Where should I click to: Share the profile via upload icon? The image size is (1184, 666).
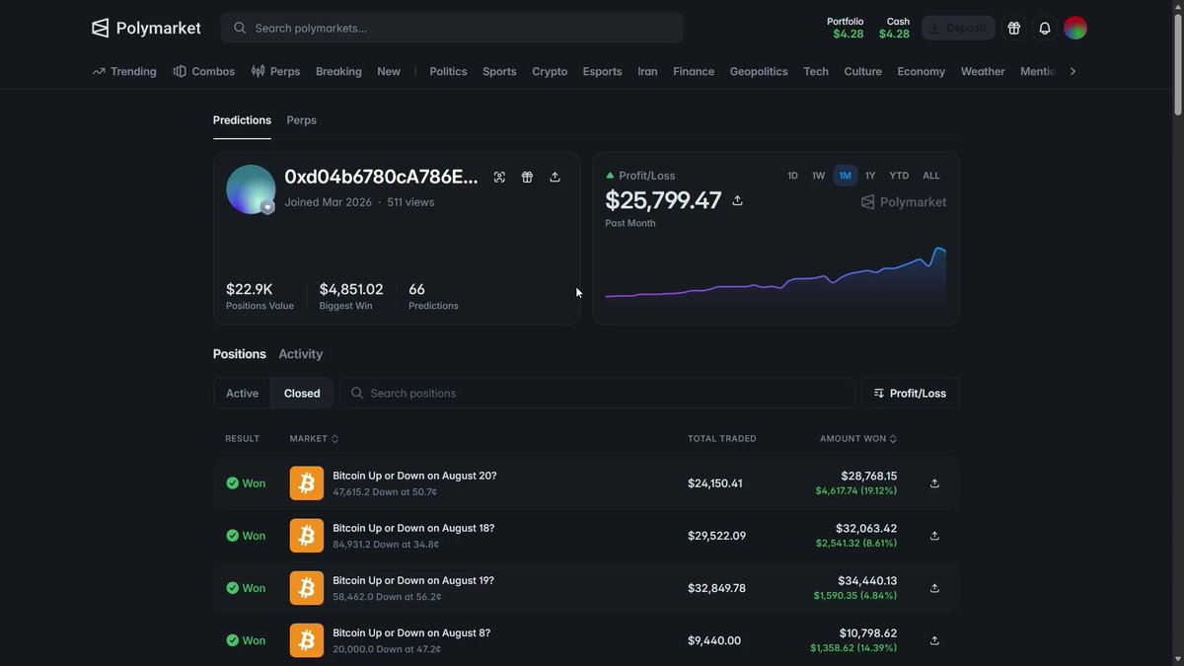[555, 177]
